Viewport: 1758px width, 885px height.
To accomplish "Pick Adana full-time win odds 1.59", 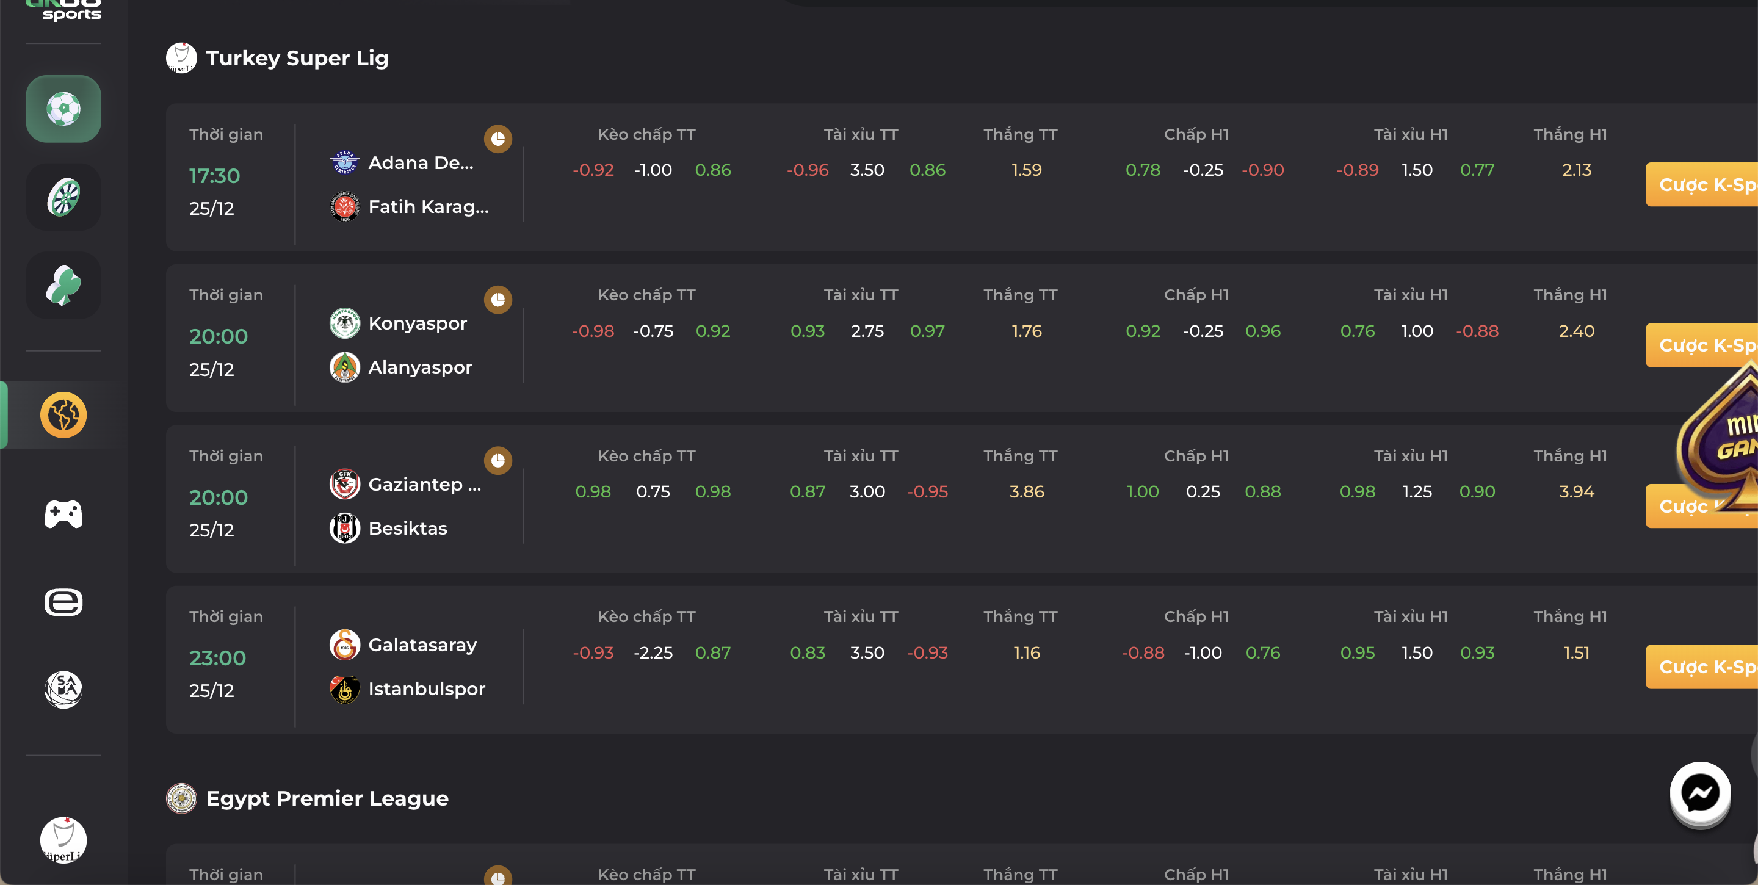I will tap(1026, 170).
